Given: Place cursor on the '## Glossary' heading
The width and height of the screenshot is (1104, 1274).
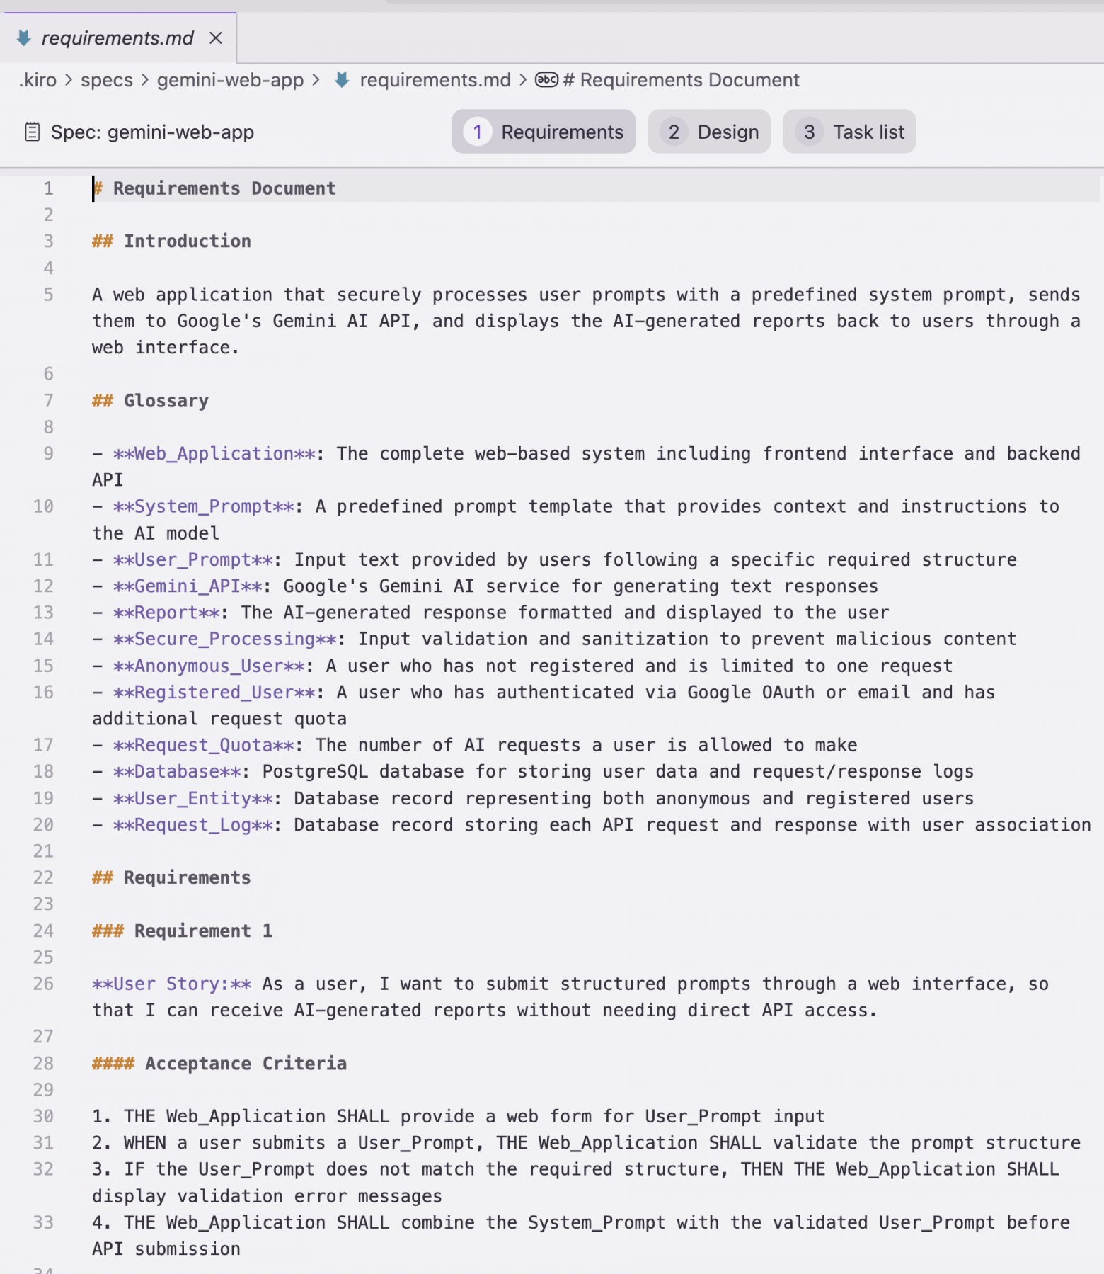Looking at the screenshot, I should 166,401.
